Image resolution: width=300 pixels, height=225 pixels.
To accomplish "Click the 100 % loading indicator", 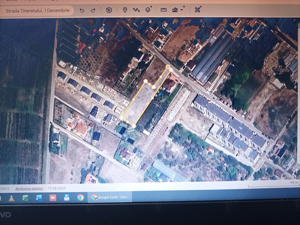I will 5,189.
